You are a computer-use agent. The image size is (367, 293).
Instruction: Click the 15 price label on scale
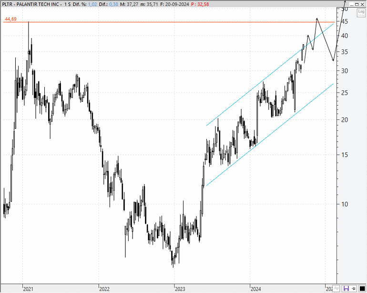345,155
